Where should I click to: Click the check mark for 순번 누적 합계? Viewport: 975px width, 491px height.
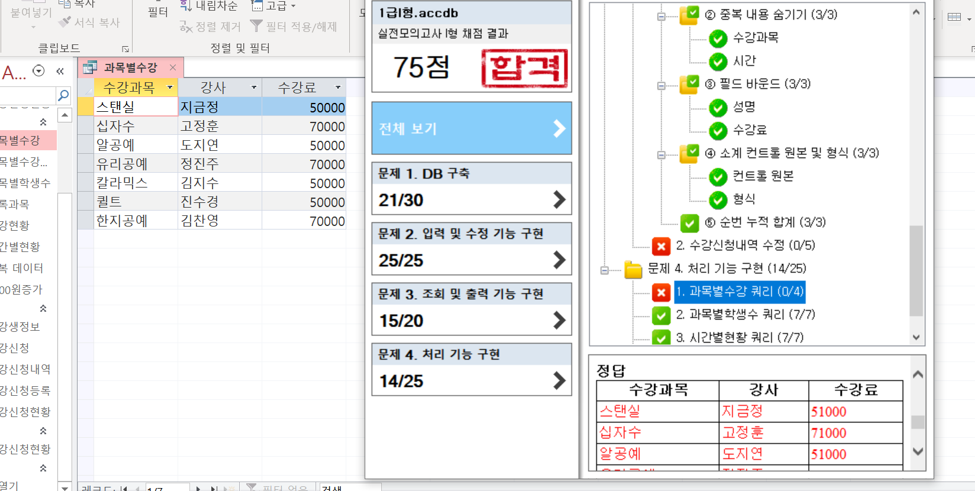[x=689, y=223]
